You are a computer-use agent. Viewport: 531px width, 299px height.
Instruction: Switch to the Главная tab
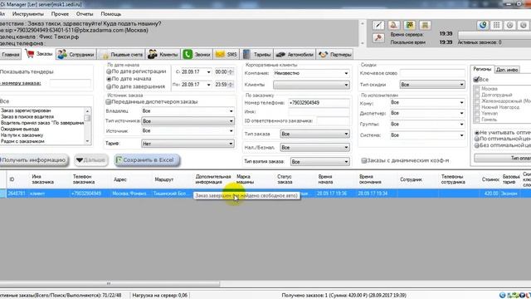pos(11,54)
